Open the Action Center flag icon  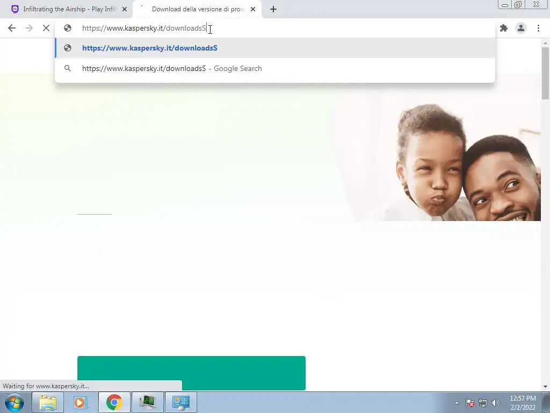469,403
